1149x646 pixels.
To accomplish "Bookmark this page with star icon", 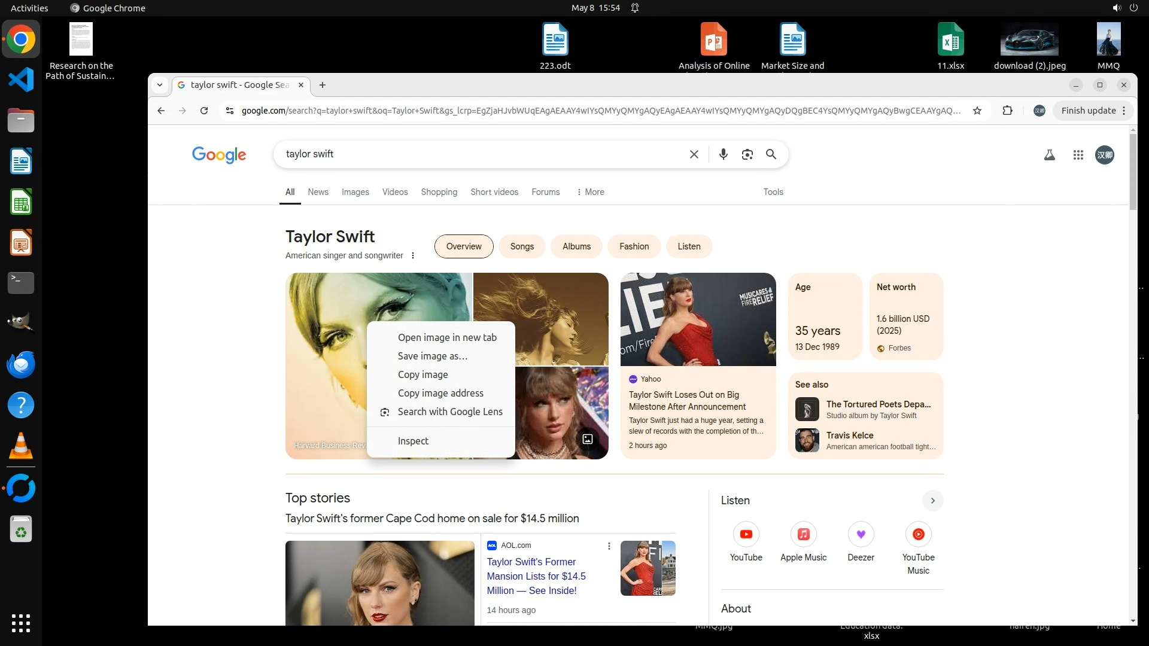I will tap(977, 111).
